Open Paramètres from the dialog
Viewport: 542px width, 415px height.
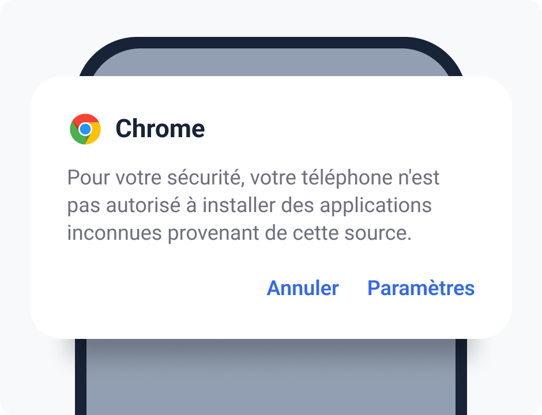click(421, 288)
